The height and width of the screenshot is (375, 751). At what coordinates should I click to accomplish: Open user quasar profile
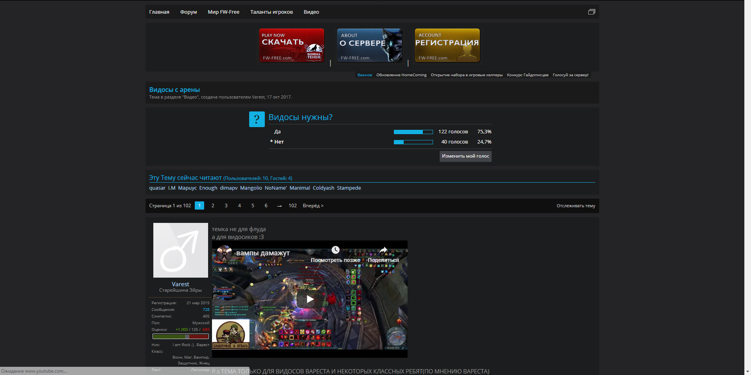[157, 188]
